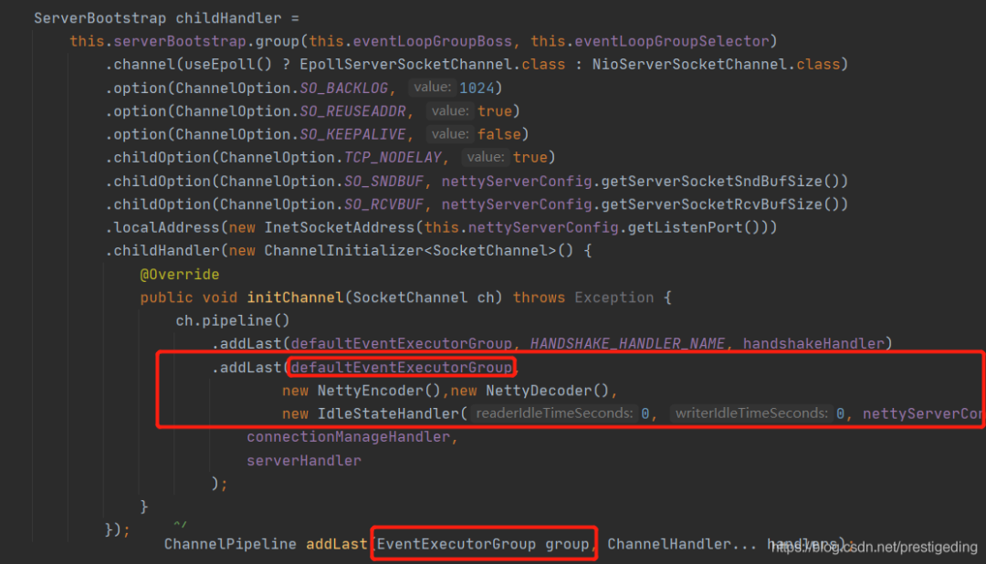Image resolution: width=986 pixels, height=564 pixels.
Task: Click the IdleStateHandler constructor name
Action: [x=388, y=414]
